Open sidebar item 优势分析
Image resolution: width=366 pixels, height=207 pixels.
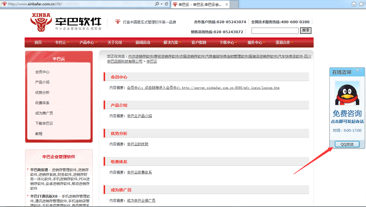[43, 93]
